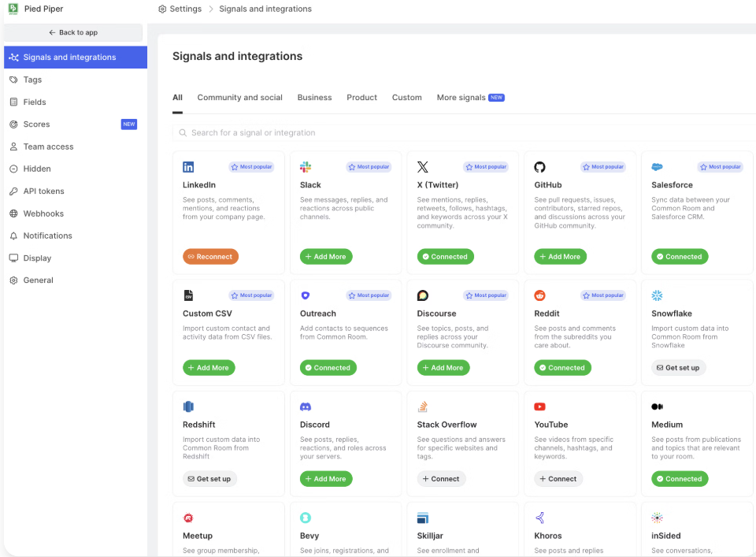Click the Reddit icon
Screen dimensions: 756x557
(539, 295)
